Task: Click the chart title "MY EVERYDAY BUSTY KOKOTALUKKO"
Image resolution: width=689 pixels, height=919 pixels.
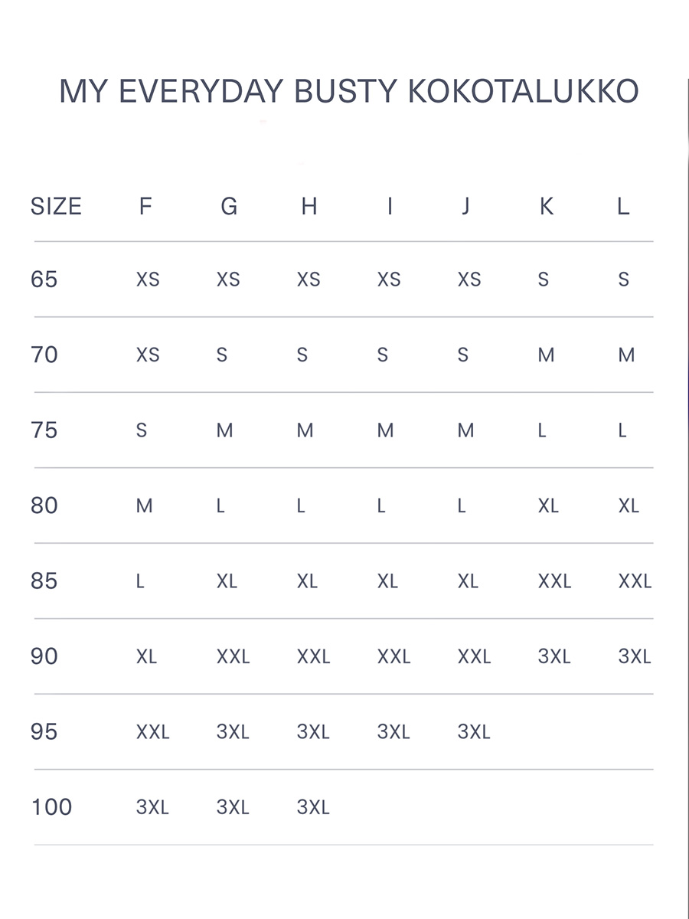Action: (x=348, y=92)
